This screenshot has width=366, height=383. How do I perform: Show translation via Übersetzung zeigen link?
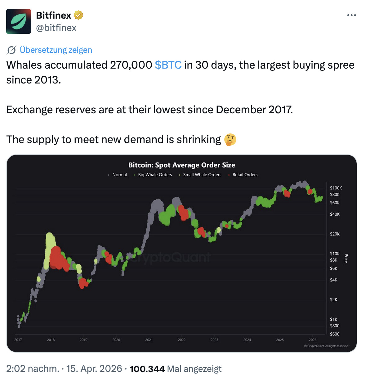click(56, 50)
